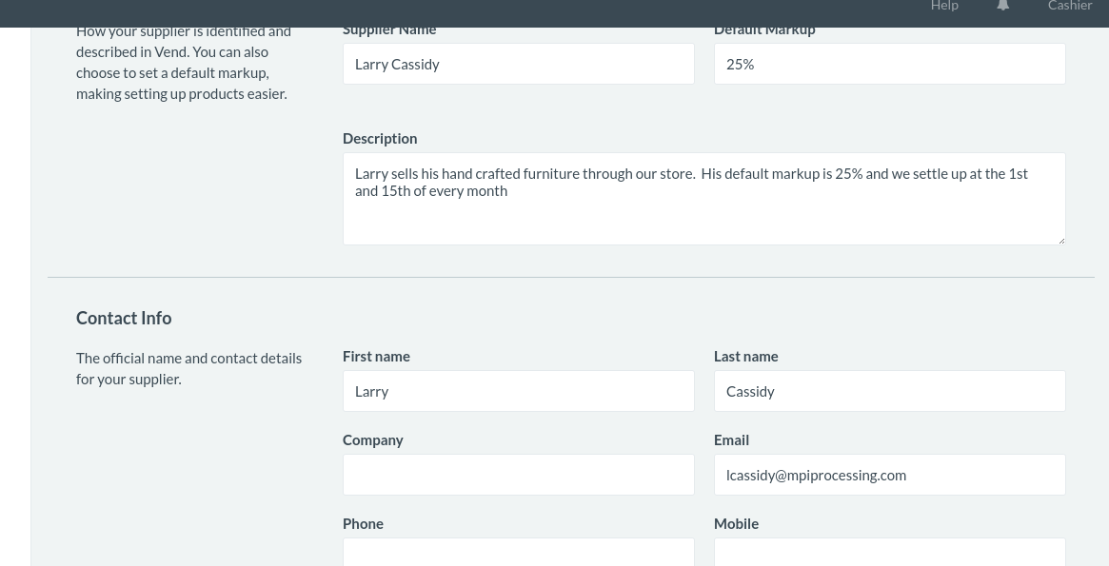Click the Last name label text
The width and height of the screenshot is (1109, 566).
(745, 356)
